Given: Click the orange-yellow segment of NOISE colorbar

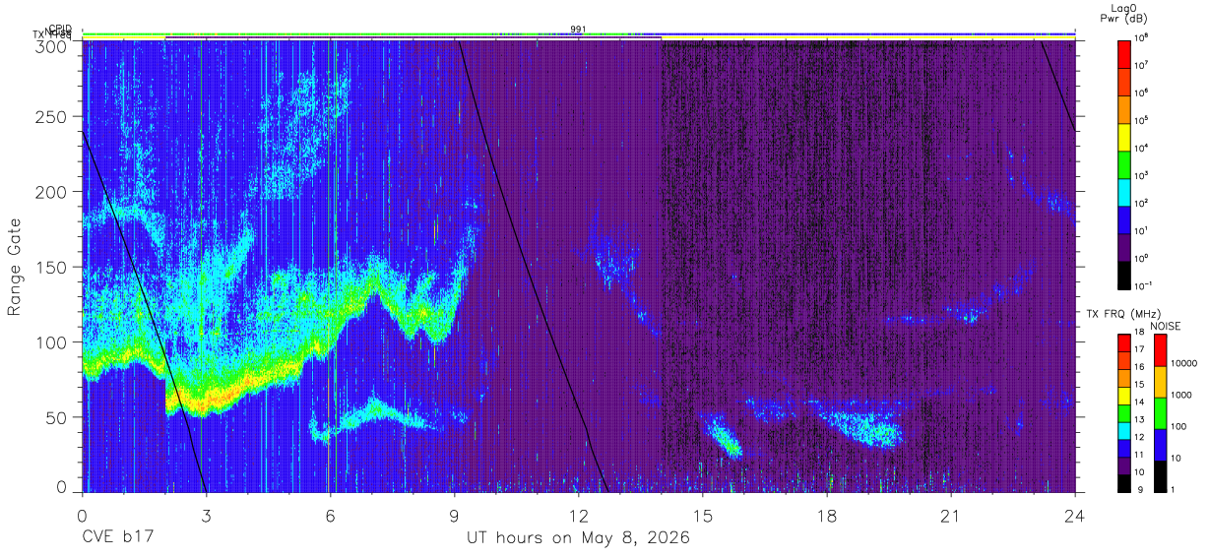Looking at the screenshot, I should [x=1161, y=382].
